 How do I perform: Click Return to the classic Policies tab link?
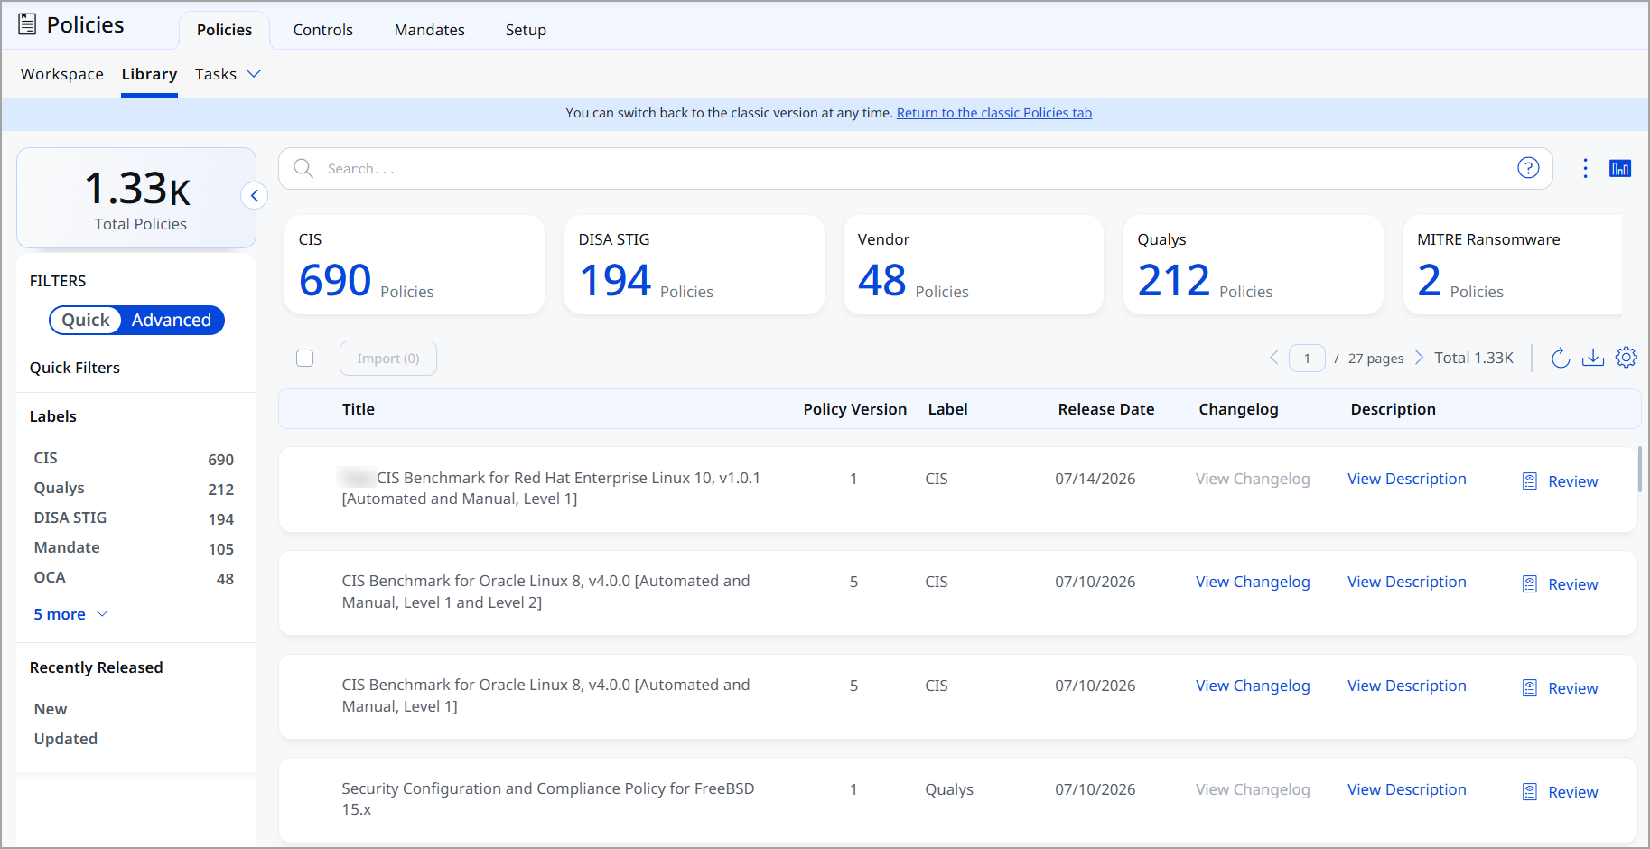coord(994,113)
